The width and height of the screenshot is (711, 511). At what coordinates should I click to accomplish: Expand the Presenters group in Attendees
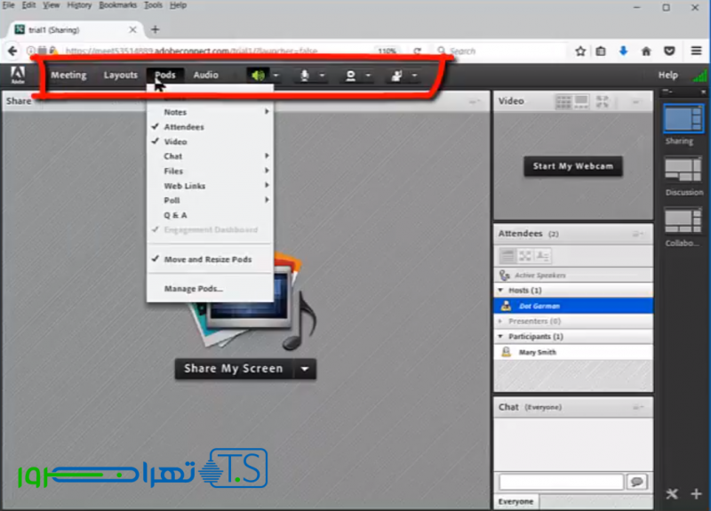[501, 321]
